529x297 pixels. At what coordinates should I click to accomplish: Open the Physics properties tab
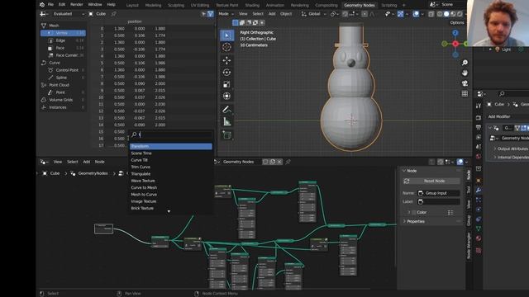coord(479,209)
